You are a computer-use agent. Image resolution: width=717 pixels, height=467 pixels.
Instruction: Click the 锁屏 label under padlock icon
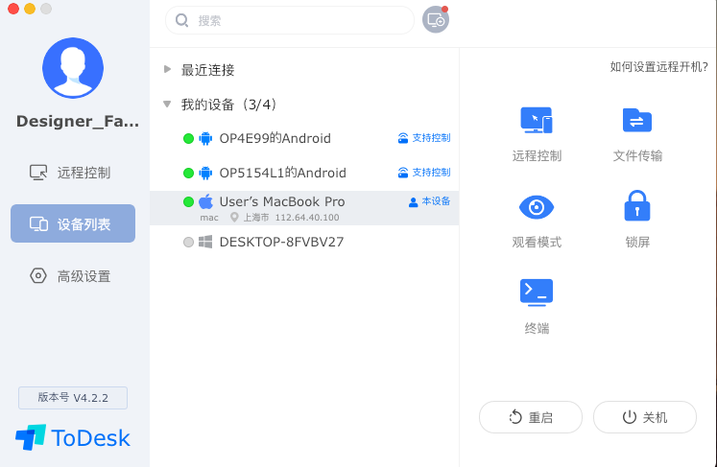point(637,242)
